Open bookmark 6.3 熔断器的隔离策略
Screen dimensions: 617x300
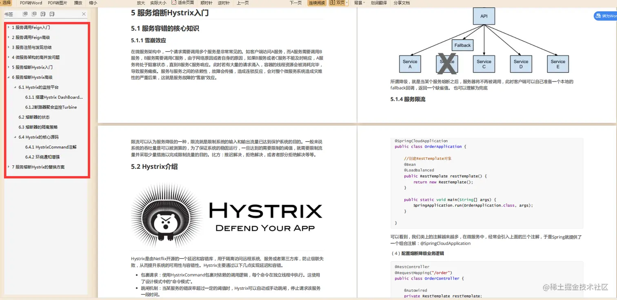pos(38,127)
